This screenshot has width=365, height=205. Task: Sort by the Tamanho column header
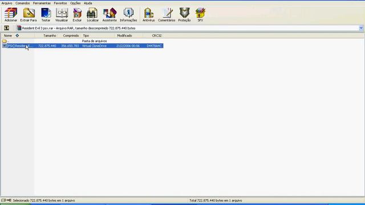pyautogui.click(x=46, y=35)
